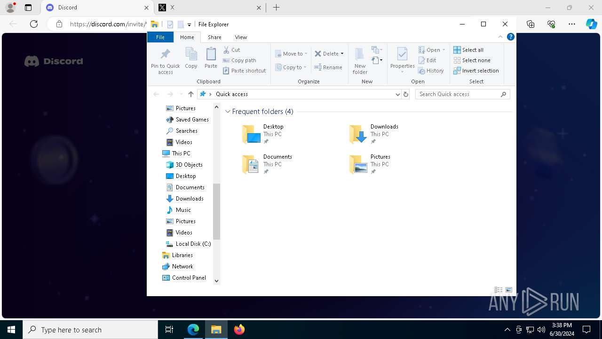Click the Pin to Quick access icon
The width and height of the screenshot is (602, 339).
[x=165, y=54]
